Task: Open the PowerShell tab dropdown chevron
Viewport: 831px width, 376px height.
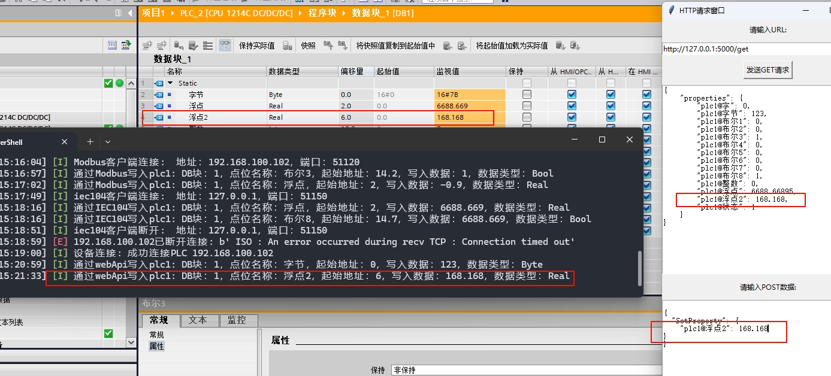Action: [x=108, y=142]
